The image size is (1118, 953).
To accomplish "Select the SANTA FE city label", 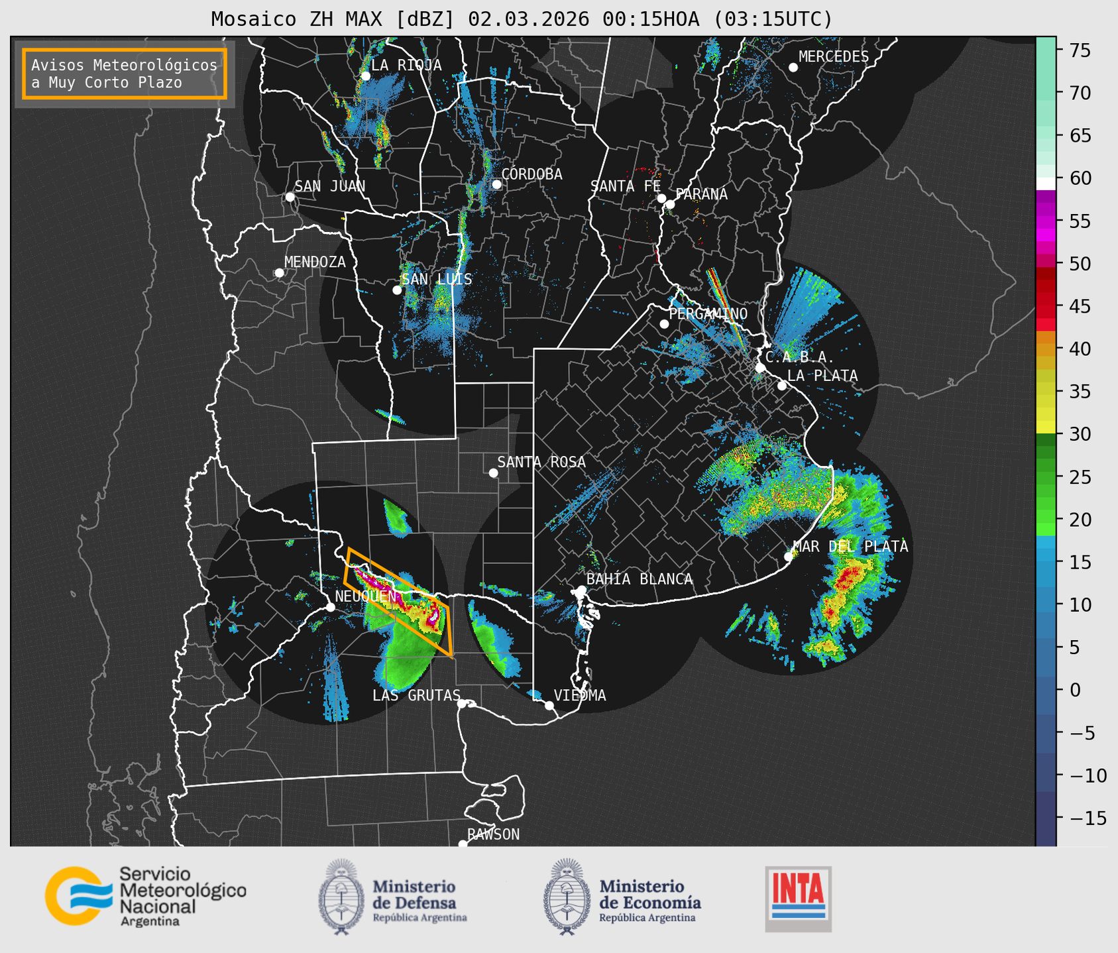I will click(x=626, y=186).
